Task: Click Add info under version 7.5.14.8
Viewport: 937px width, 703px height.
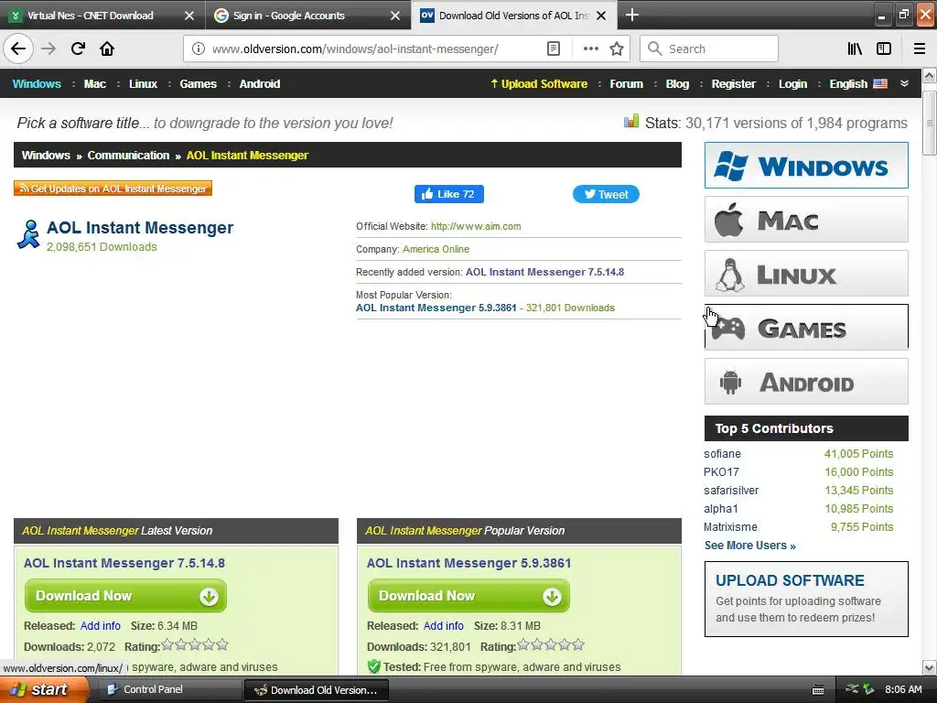Action: 101,626
